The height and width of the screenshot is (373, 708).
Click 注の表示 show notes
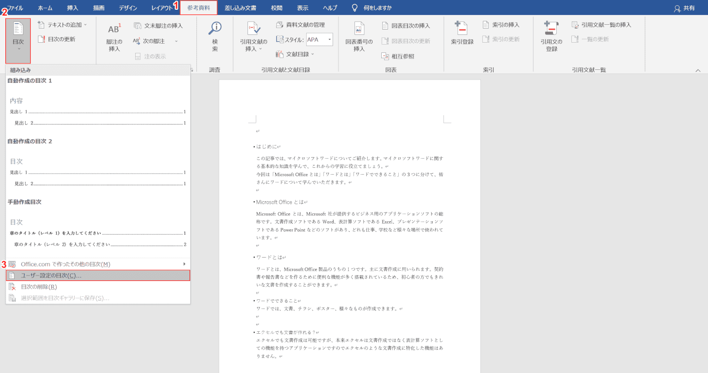(x=150, y=56)
